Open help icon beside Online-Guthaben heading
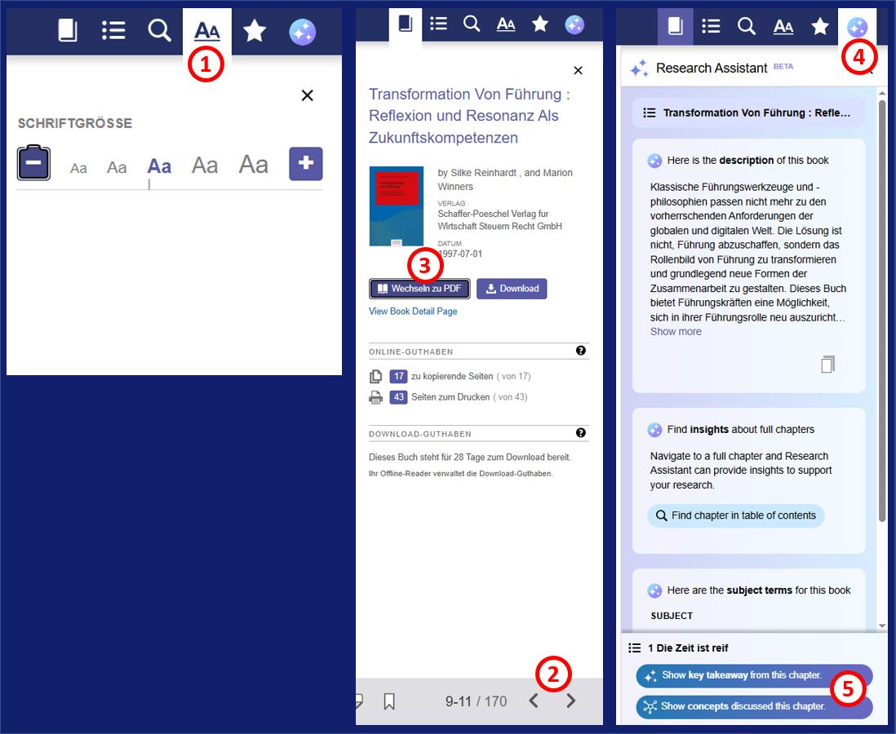This screenshot has width=896, height=734. coord(580,351)
